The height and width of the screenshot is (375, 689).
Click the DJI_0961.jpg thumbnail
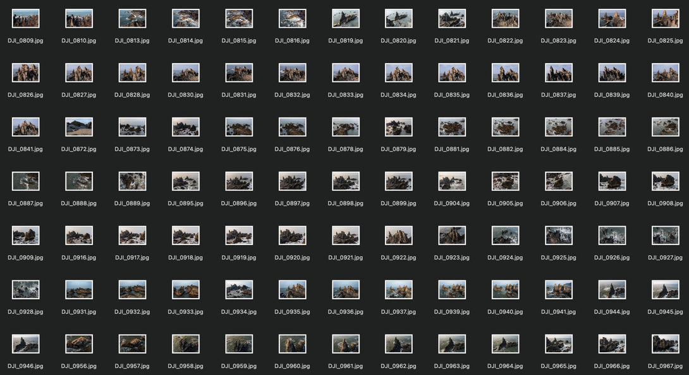[x=346, y=344]
